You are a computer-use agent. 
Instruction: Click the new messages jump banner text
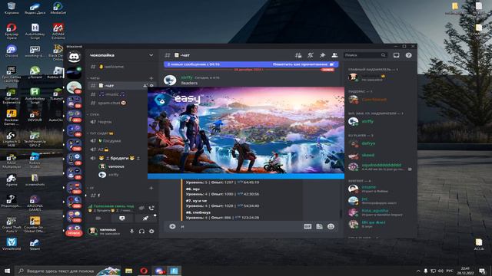point(193,64)
